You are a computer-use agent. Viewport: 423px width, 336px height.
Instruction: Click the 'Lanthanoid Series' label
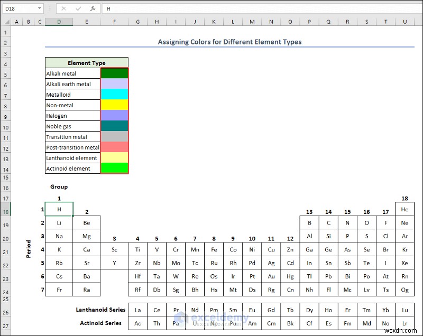[100, 310]
